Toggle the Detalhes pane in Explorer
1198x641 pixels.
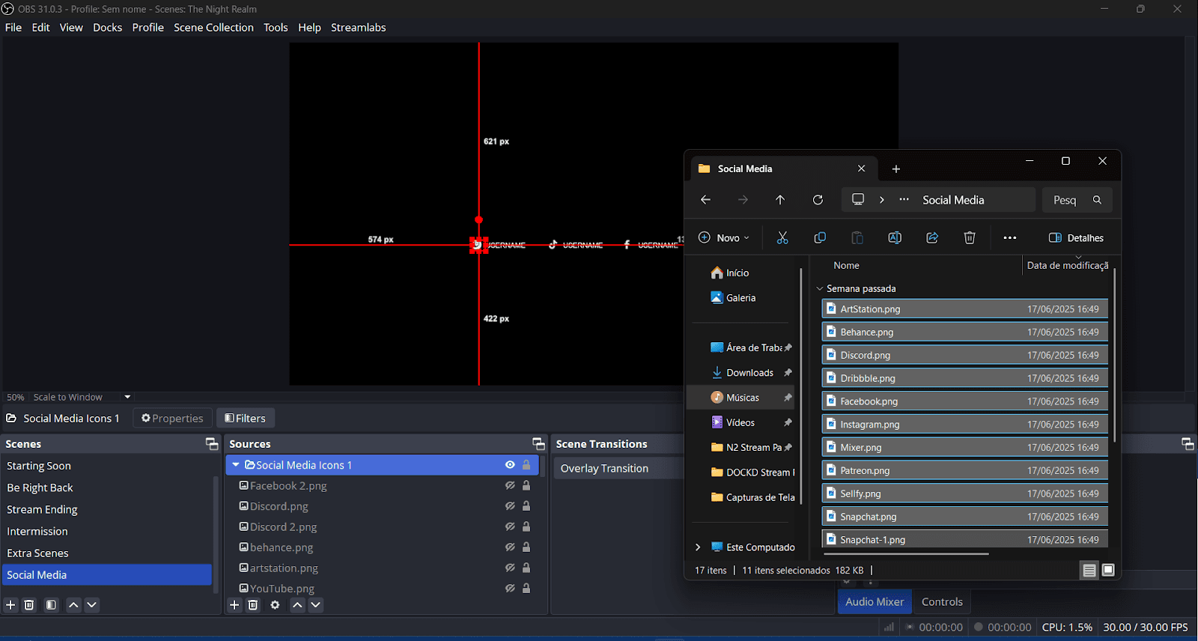tap(1077, 238)
